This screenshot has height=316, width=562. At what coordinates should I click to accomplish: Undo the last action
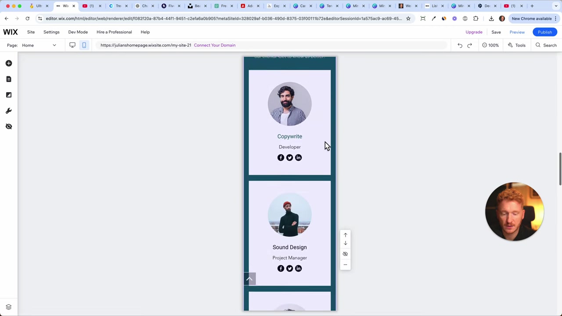coord(460,45)
